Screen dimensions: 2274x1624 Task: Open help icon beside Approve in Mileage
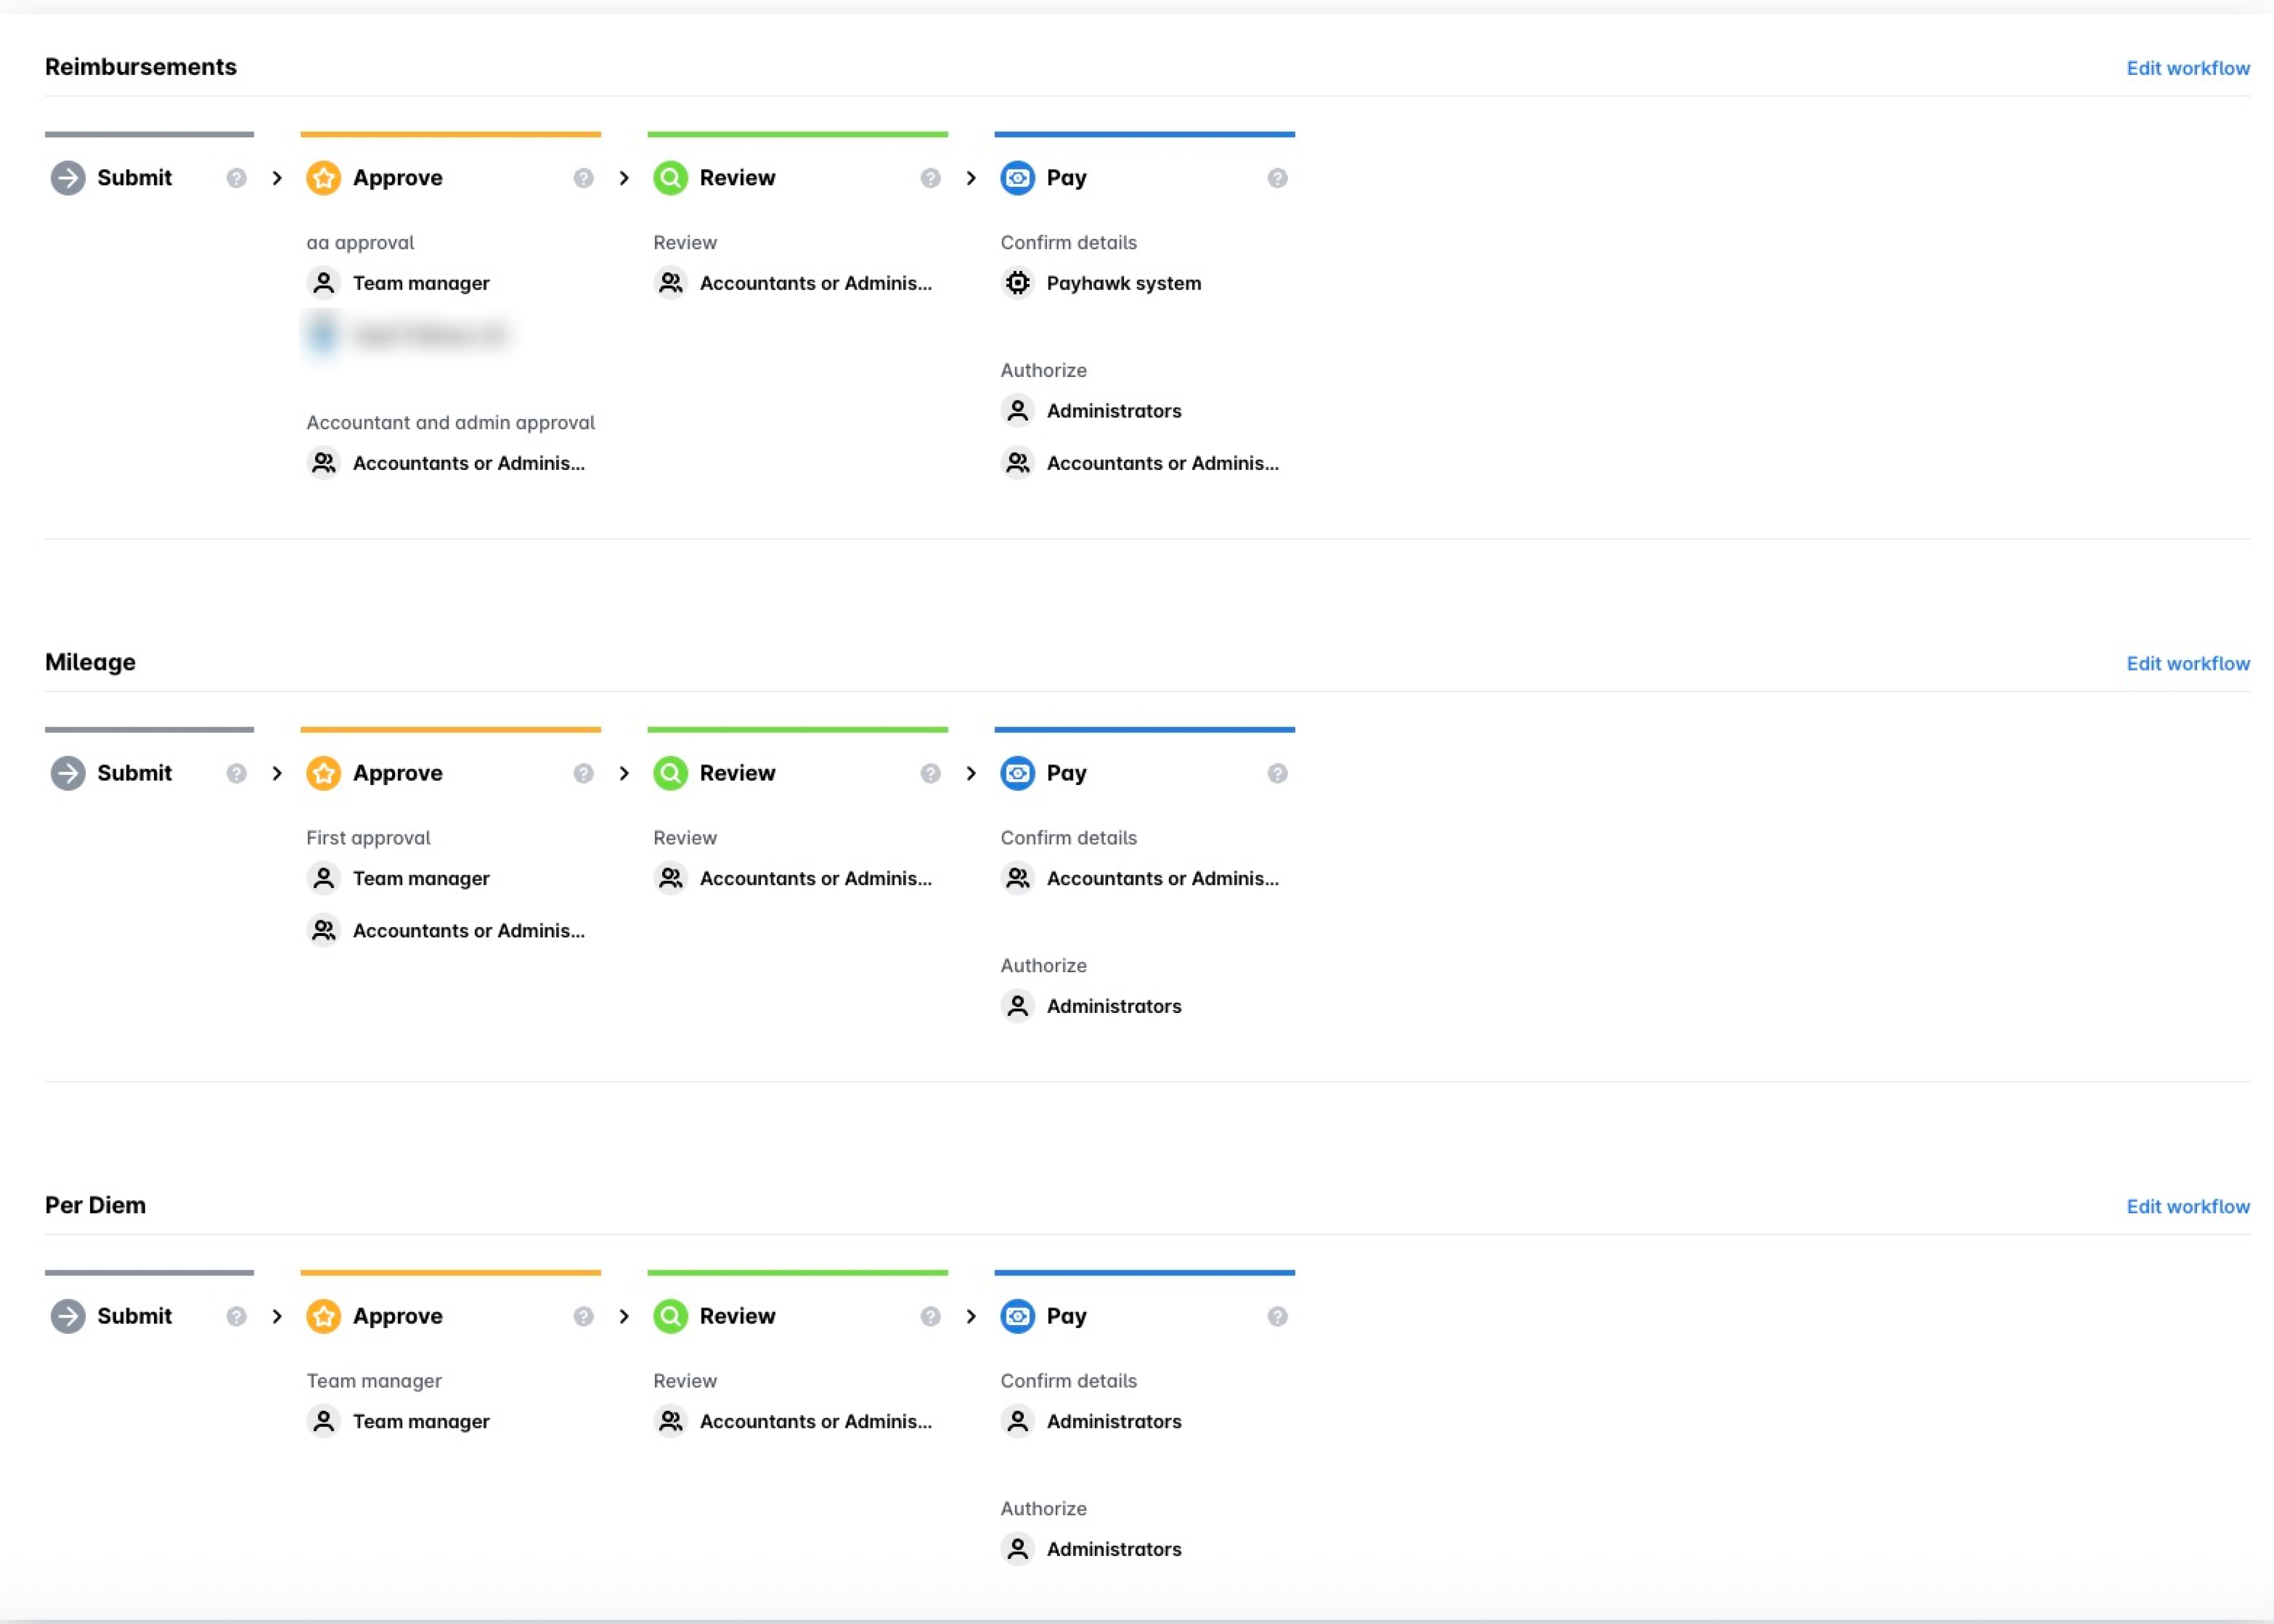click(x=583, y=773)
